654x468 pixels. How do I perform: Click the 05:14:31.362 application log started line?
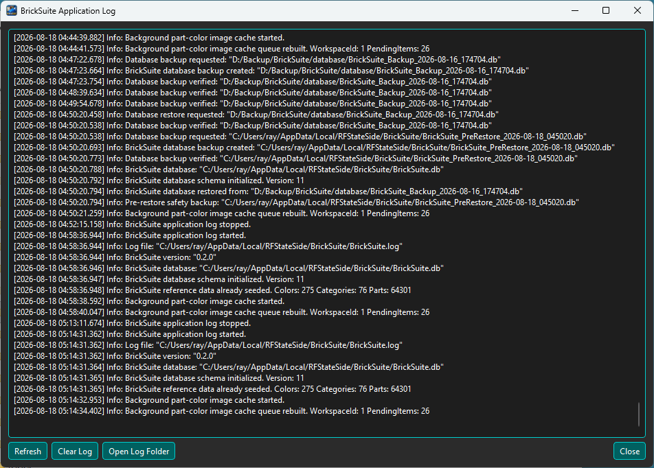point(130,334)
